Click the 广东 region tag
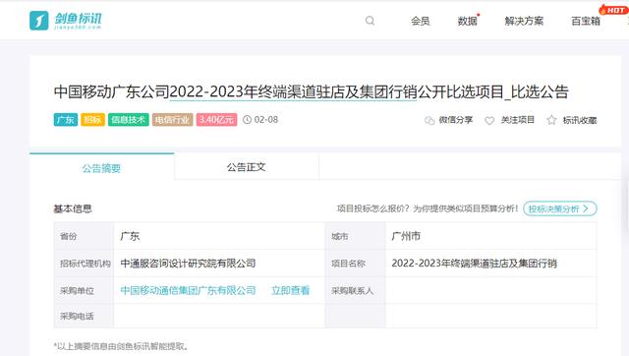This screenshot has width=629, height=356. click(x=66, y=120)
